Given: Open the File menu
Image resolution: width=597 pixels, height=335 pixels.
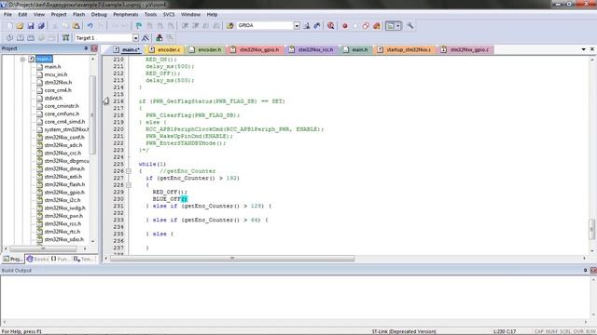Looking at the screenshot, I should pos(7,15).
